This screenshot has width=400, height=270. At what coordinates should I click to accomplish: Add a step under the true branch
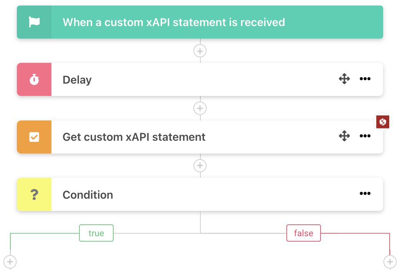click(x=10, y=262)
